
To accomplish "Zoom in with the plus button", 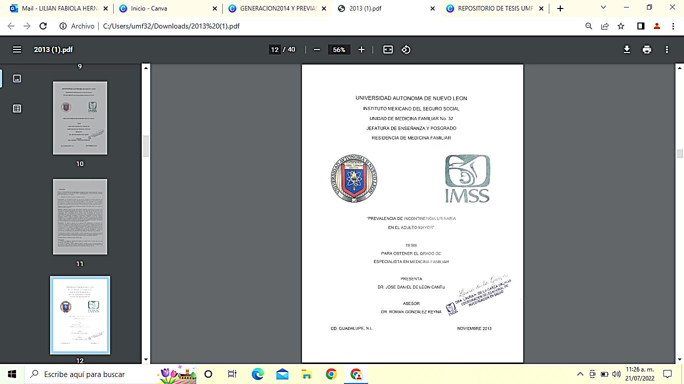I will click(362, 49).
